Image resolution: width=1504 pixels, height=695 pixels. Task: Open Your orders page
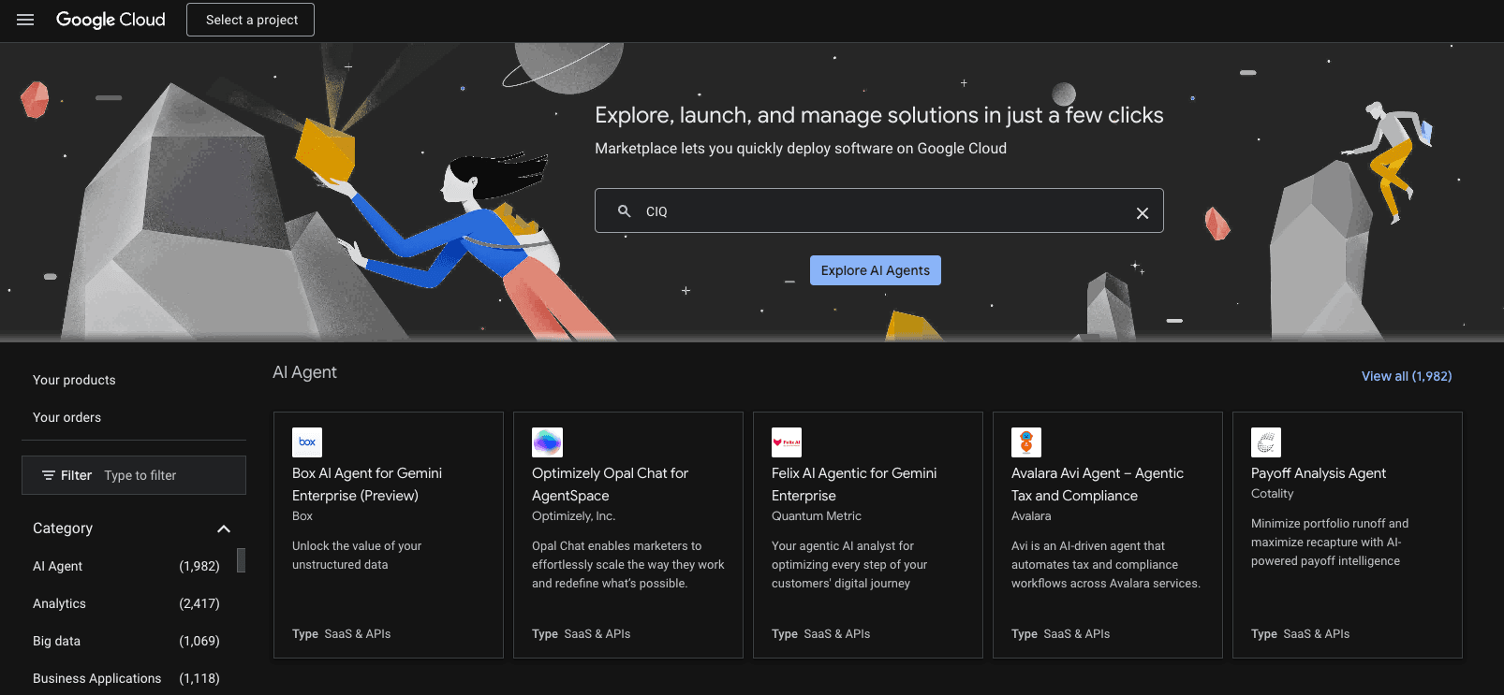[66, 417]
